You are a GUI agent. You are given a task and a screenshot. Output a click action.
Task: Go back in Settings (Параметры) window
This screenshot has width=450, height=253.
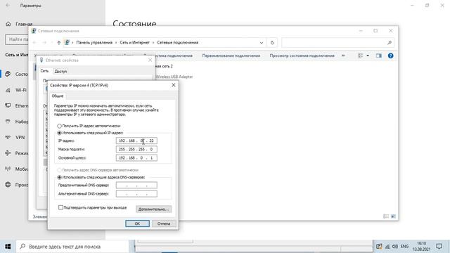(8, 6)
